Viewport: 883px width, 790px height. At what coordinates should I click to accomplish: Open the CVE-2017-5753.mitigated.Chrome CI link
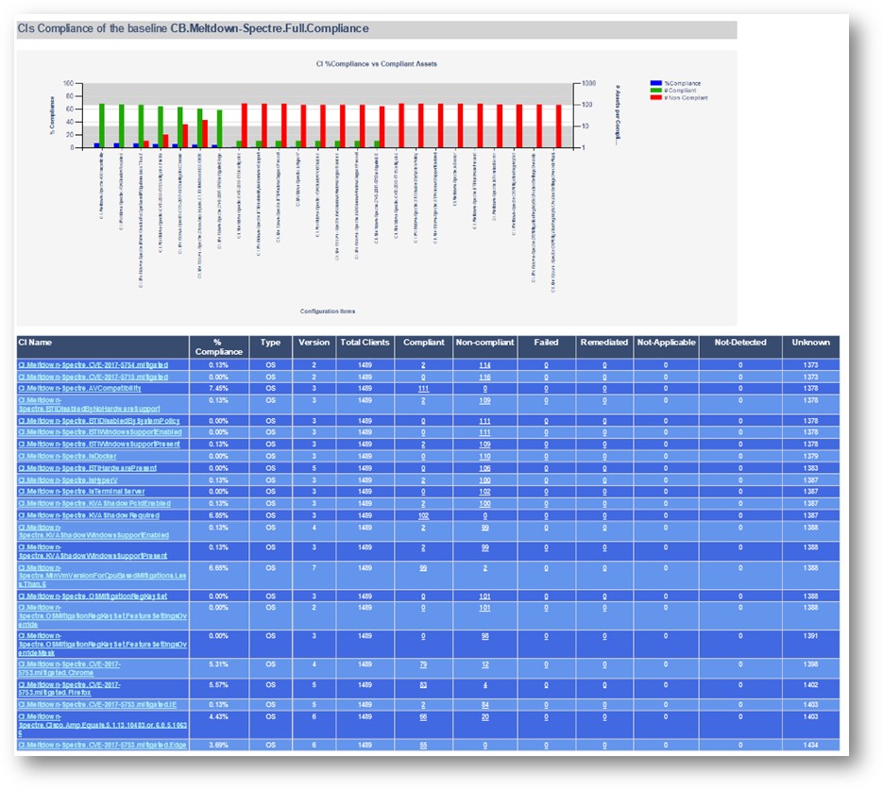[69, 668]
